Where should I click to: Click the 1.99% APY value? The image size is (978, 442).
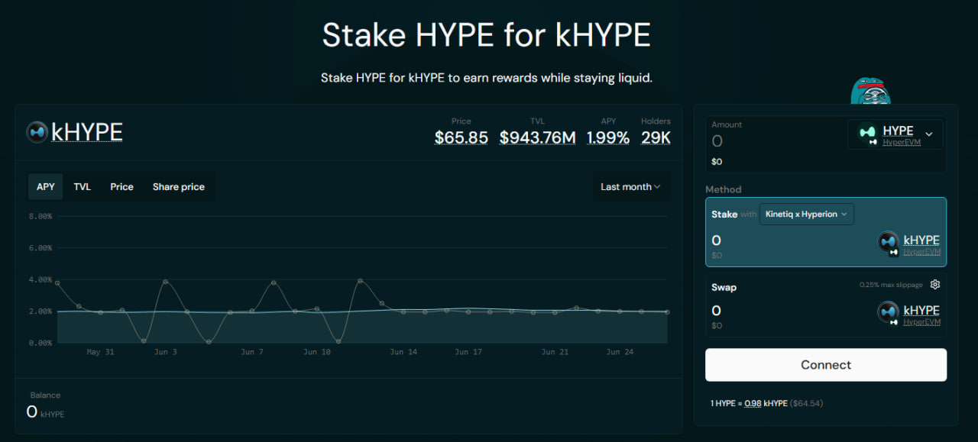coord(608,138)
